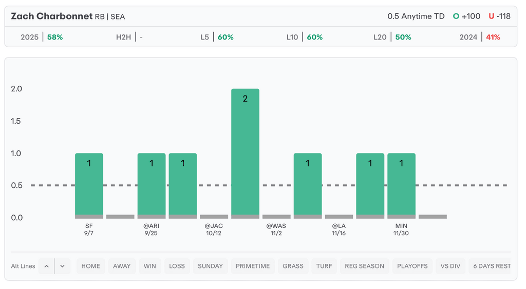526x289 pixels.
Task: Click the SF 9/7 game bar
Action: 89,185
